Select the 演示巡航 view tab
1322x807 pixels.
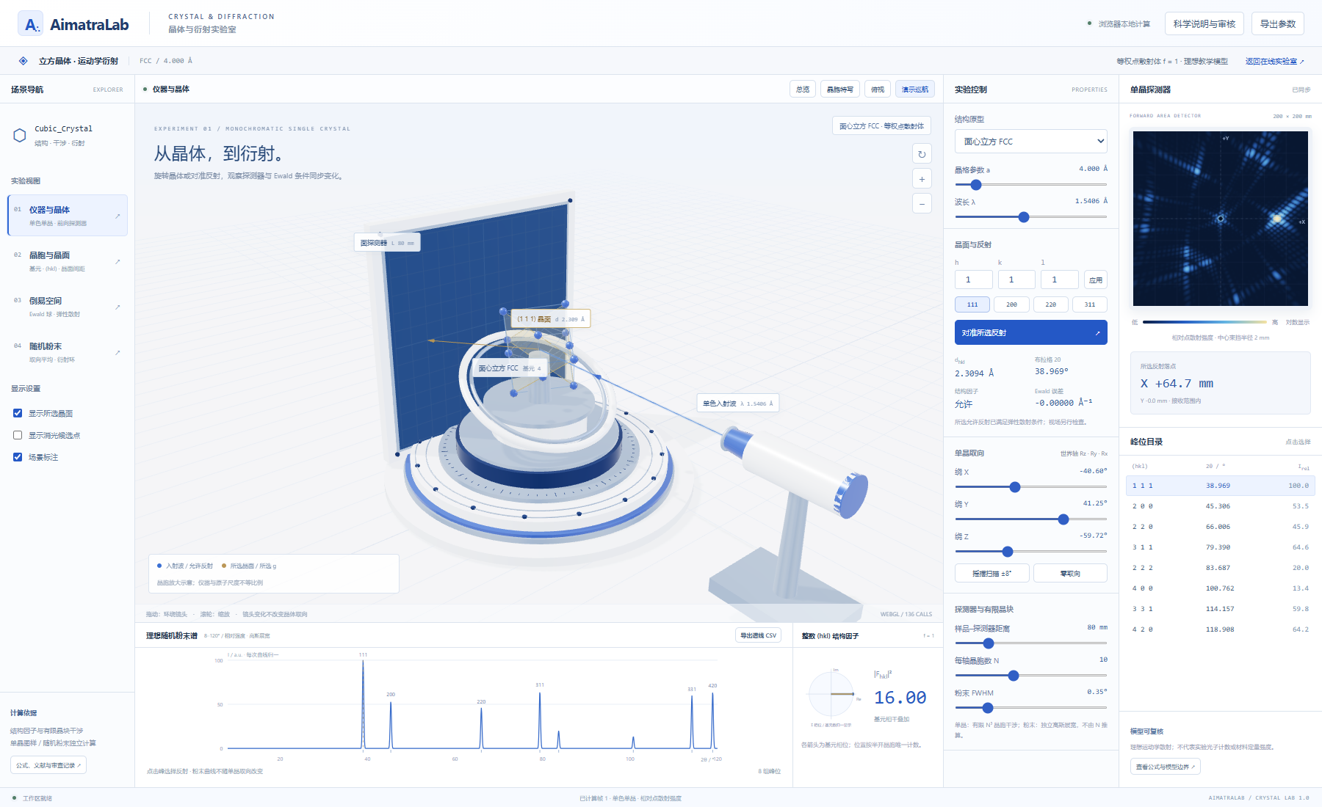click(x=915, y=89)
